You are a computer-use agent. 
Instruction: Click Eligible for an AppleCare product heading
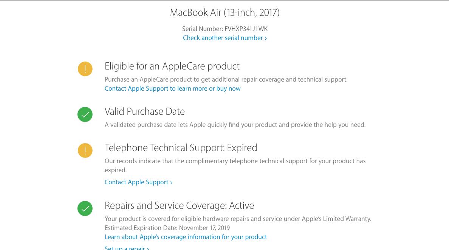172,66
